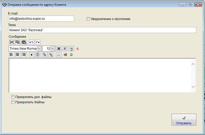
Task: Close the Отправка сообщения window
Action: (198, 5)
